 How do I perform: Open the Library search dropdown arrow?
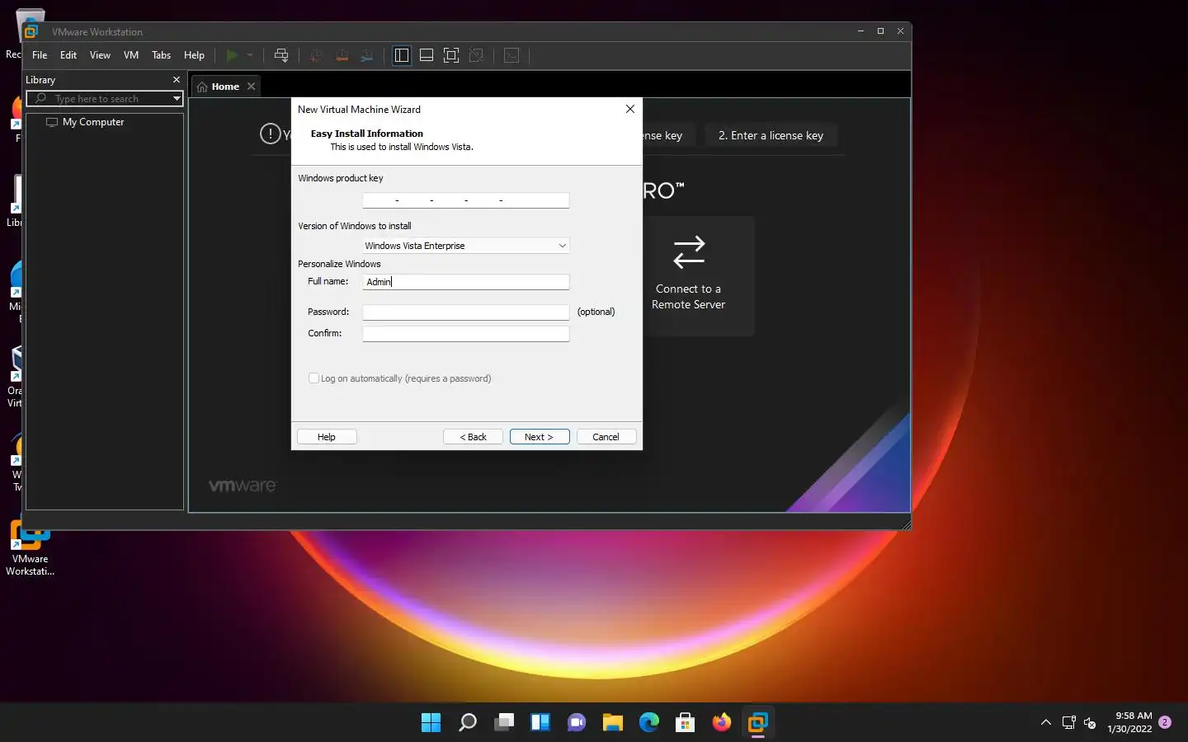[x=177, y=99]
